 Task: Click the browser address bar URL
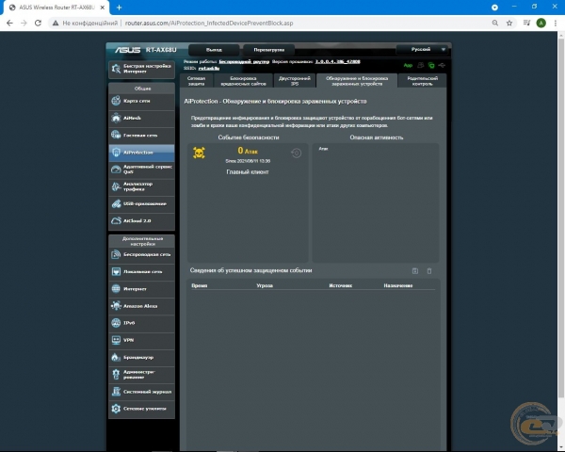point(209,23)
